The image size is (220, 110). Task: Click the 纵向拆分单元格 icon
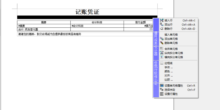[162, 53]
